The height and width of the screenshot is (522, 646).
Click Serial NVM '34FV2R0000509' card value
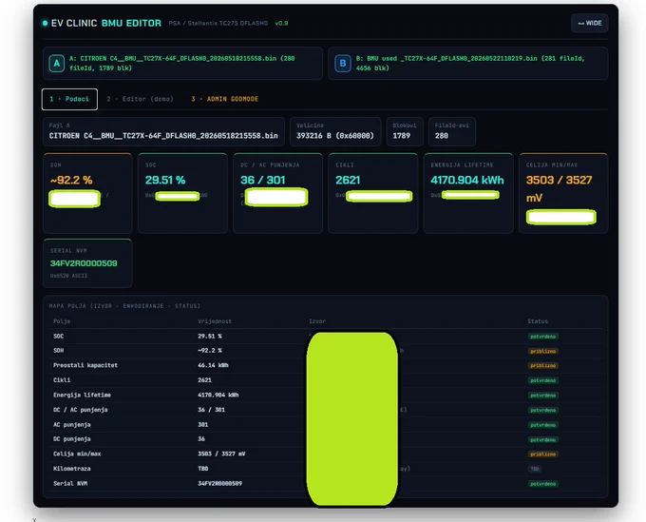[84, 263]
